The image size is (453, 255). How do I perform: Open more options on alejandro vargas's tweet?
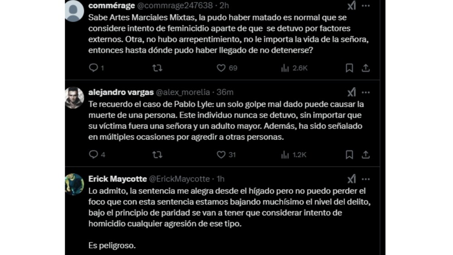[x=366, y=92]
